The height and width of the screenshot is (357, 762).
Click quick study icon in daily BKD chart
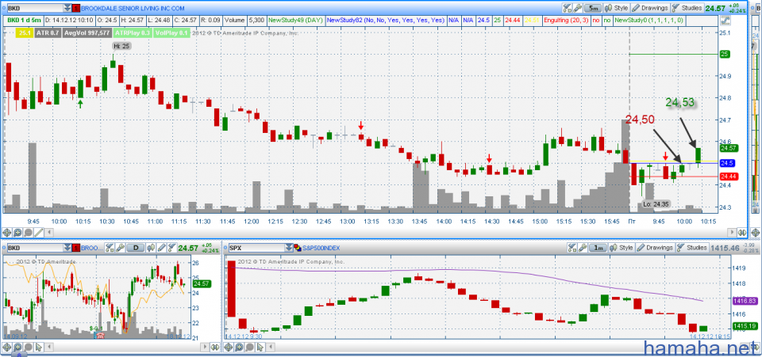pyautogui.click(x=110, y=248)
